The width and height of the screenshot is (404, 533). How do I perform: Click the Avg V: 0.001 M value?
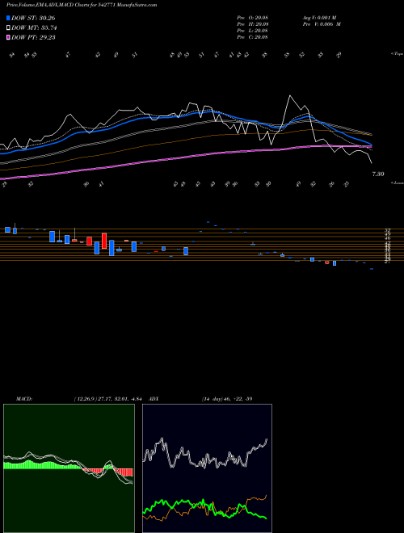[322, 18]
